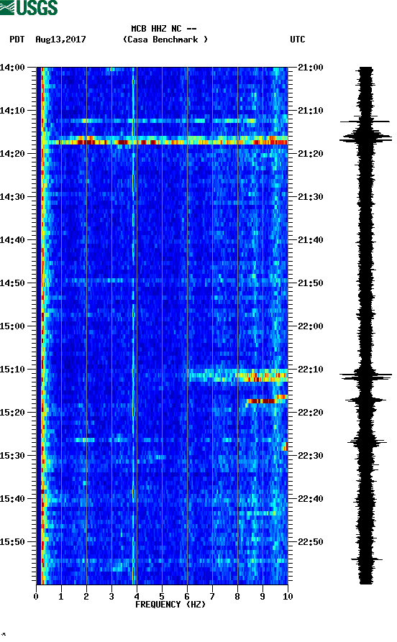Click the 3 Hz frequency tick label
The height and width of the screenshot is (642, 397).
click(111, 596)
